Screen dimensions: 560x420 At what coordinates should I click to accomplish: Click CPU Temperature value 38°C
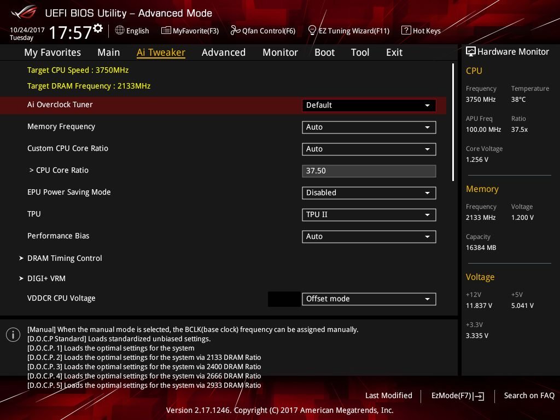[x=518, y=100]
